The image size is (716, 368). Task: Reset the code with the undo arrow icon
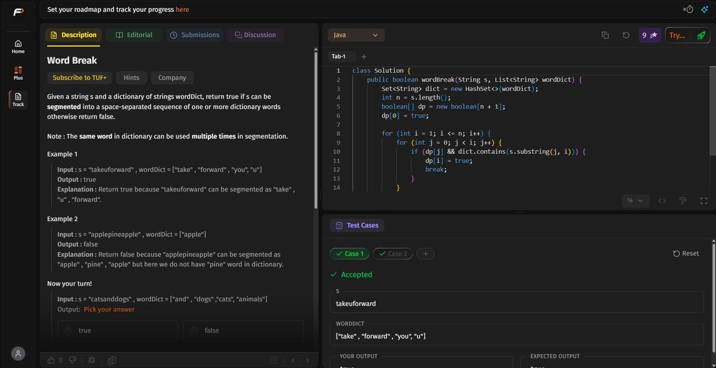click(x=626, y=35)
